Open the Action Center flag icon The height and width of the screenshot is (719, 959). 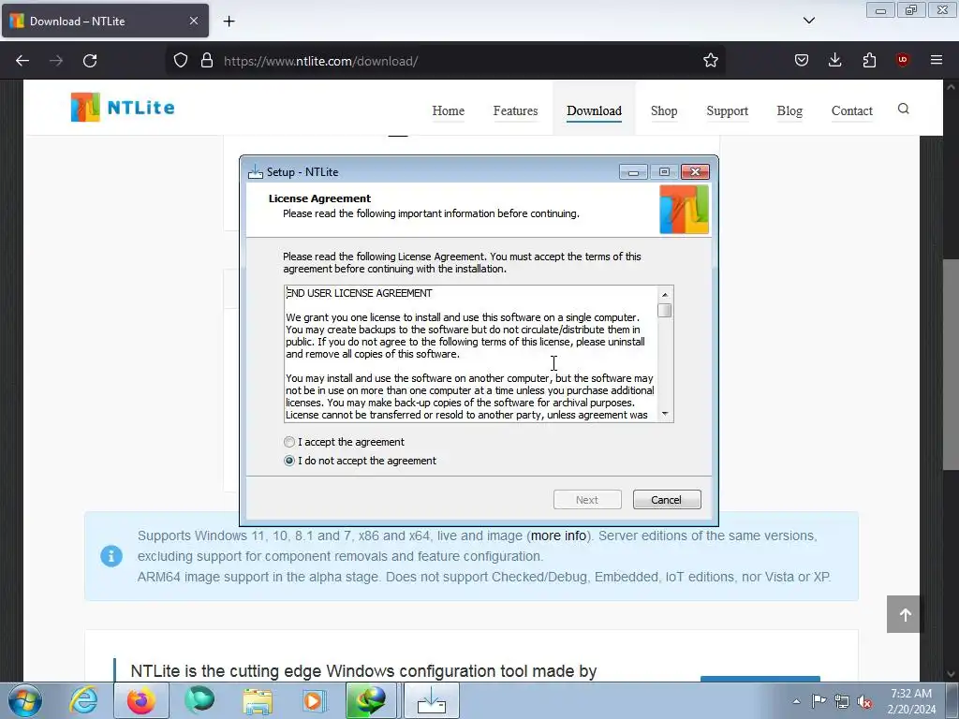(819, 701)
